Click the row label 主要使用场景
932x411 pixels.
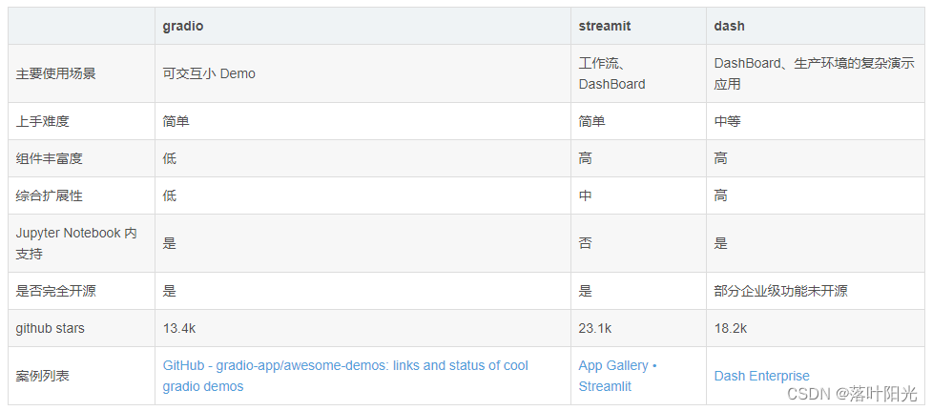click(x=56, y=73)
